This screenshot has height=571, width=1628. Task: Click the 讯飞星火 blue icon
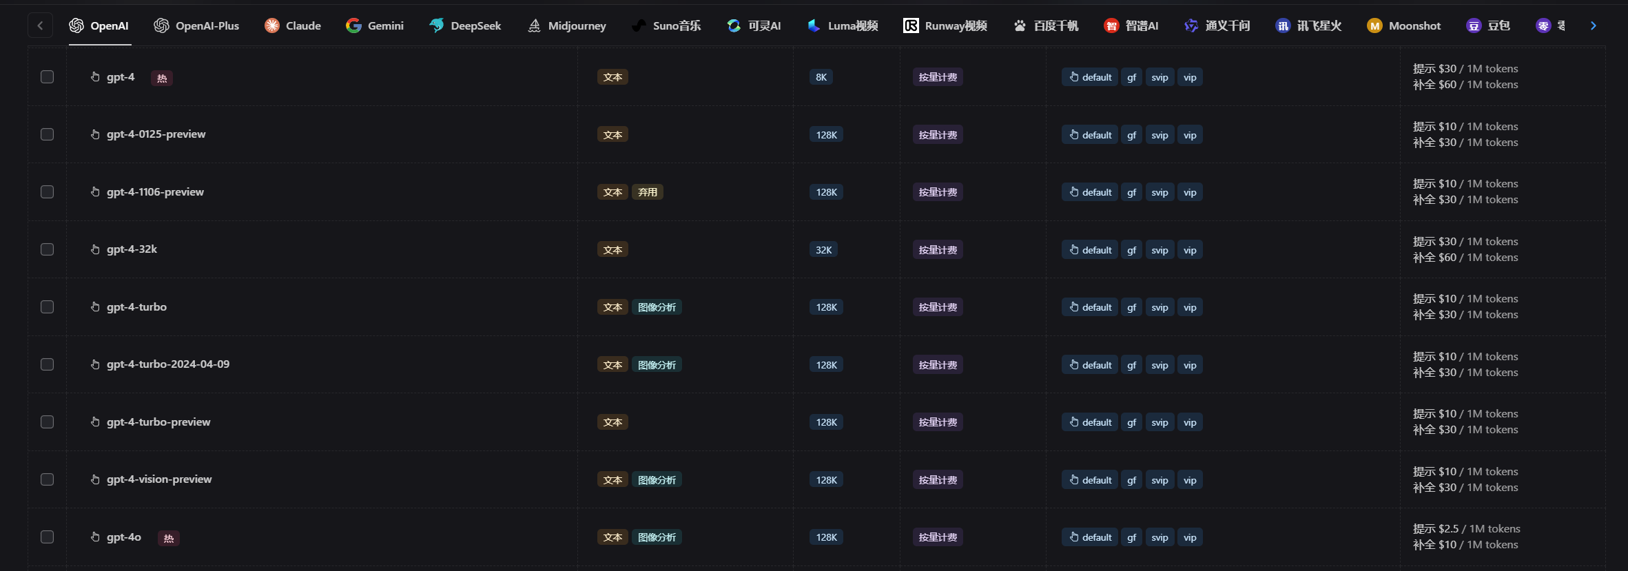[1283, 25]
